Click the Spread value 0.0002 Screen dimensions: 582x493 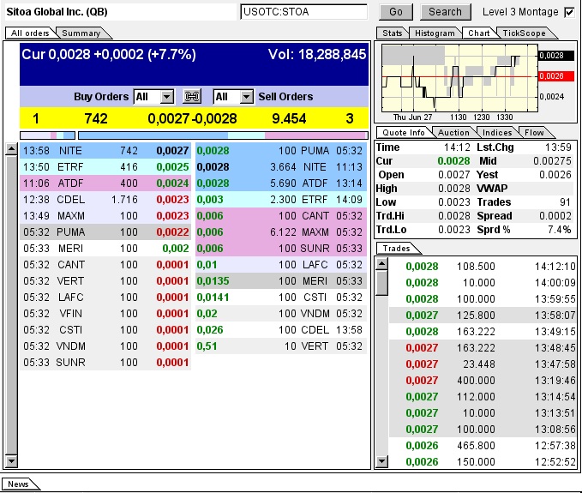point(555,216)
